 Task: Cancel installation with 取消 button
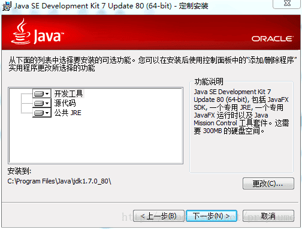(268, 216)
